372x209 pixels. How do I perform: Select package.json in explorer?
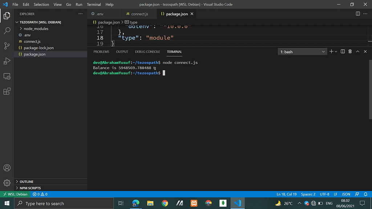50,54
